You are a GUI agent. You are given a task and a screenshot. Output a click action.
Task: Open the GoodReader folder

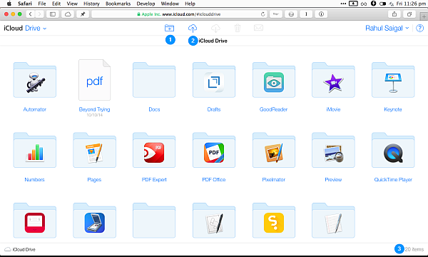click(273, 80)
